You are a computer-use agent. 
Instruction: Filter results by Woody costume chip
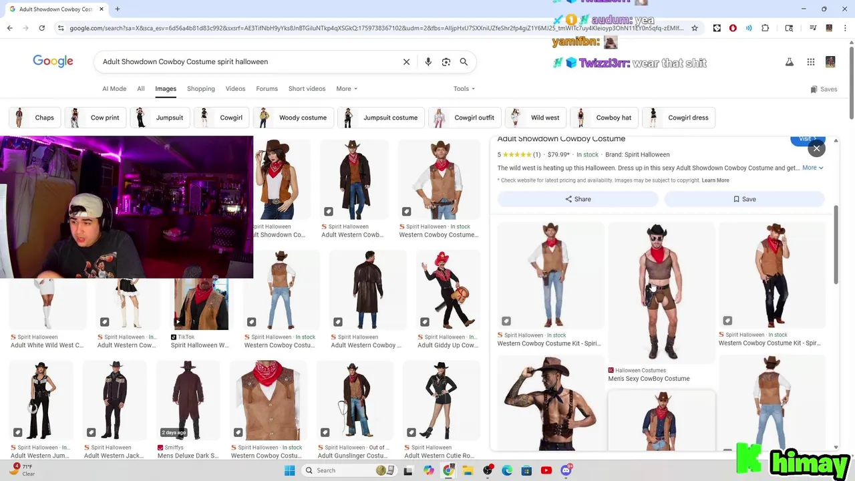[293, 118]
